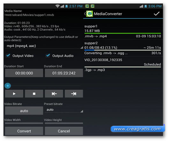Tap the Duration End 01:05:23:242 field
Image resolution: width=169 pixels, height=142 pixels.
64,73
